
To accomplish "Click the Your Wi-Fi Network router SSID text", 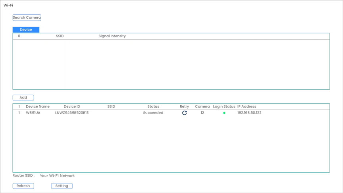I will [57, 176].
